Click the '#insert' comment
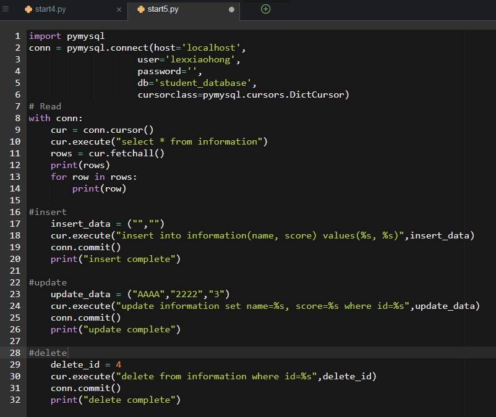This screenshot has height=417, width=496. pyautogui.click(x=48, y=212)
